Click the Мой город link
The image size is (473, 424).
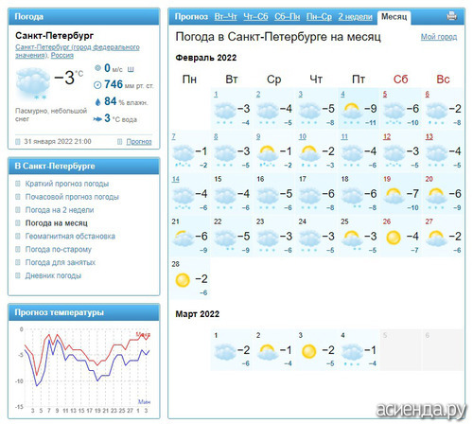point(439,37)
